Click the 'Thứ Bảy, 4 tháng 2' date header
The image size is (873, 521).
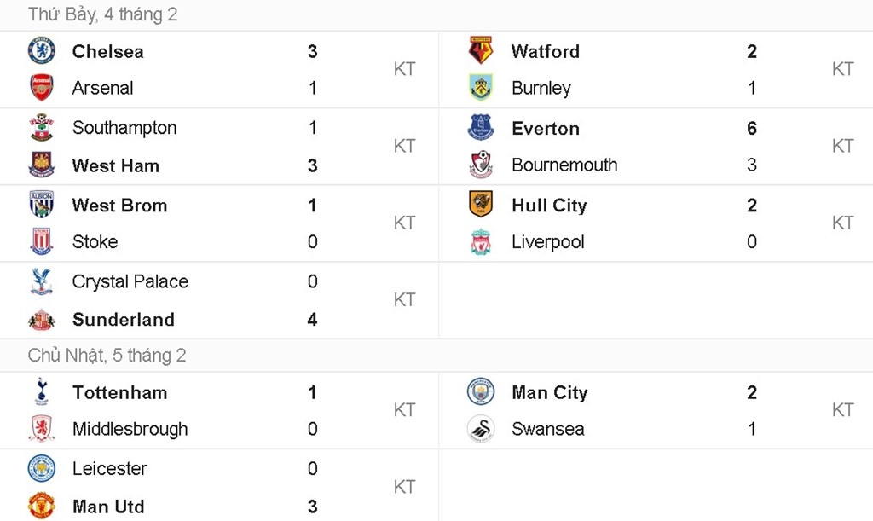[103, 14]
